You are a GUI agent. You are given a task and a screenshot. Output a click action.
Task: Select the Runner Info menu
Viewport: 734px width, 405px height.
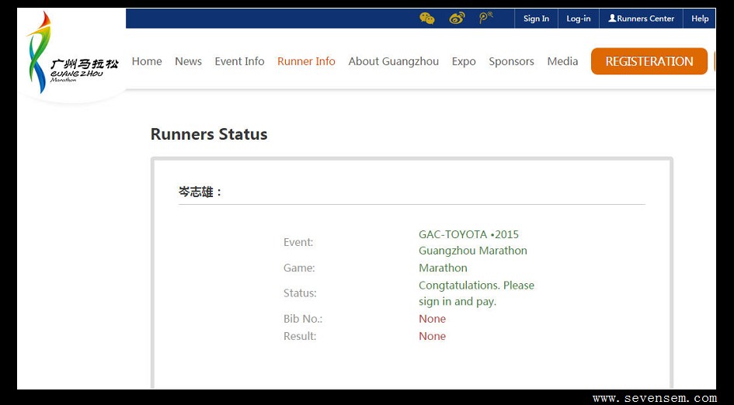(x=306, y=61)
